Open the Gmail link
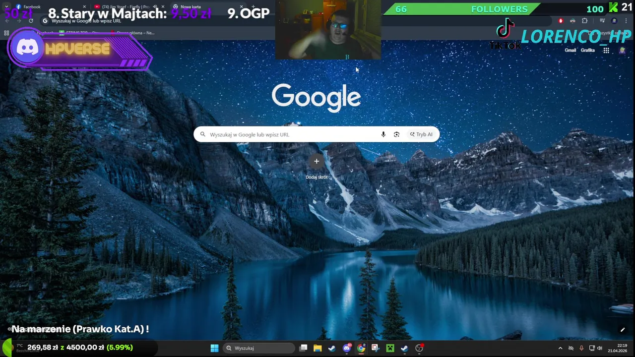The image size is (635, 357). (x=571, y=50)
